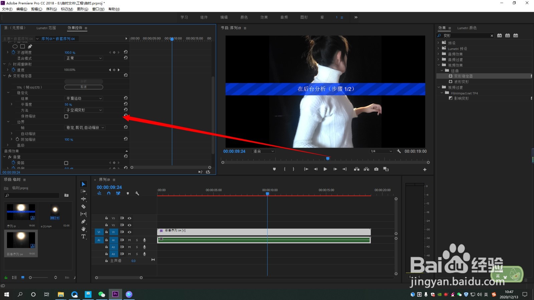534x300 pixels.
Task: Click Lift button in program monitor
Action: pos(356,169)
